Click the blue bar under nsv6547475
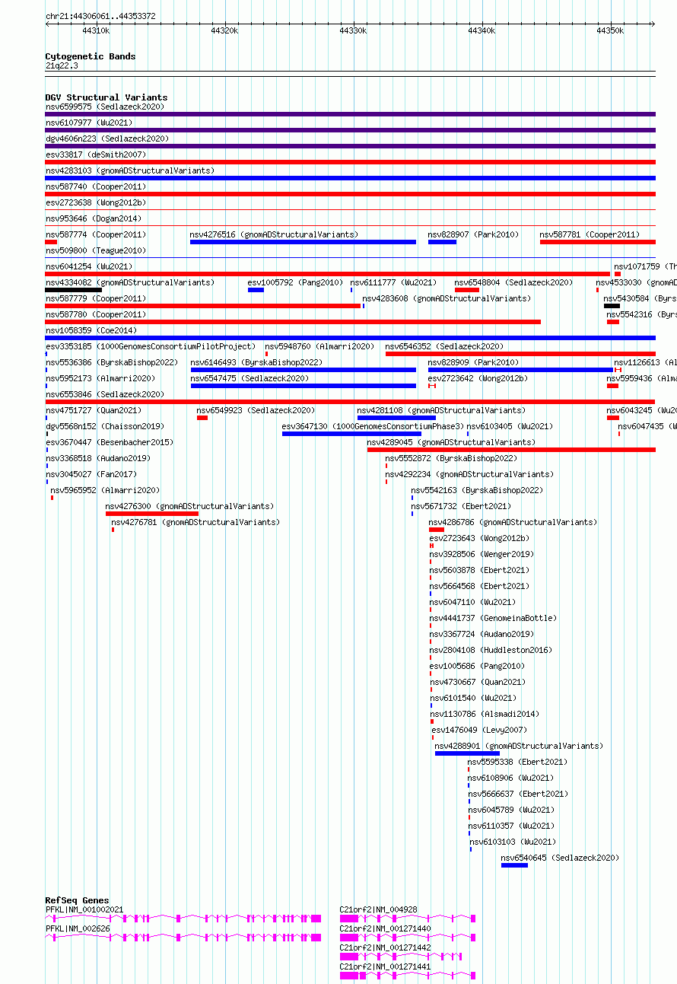Image resolution: width=677 pixels, height=984 pixels. pos(304,386)
